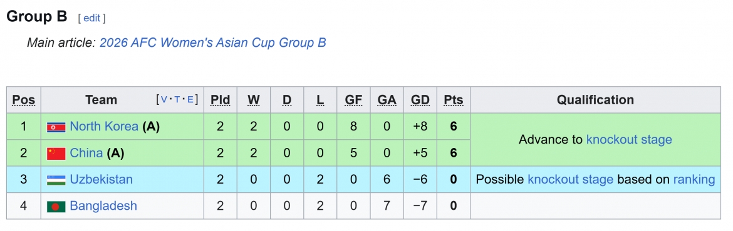Open the ranking link in Qualification column

tap(694, 179)
